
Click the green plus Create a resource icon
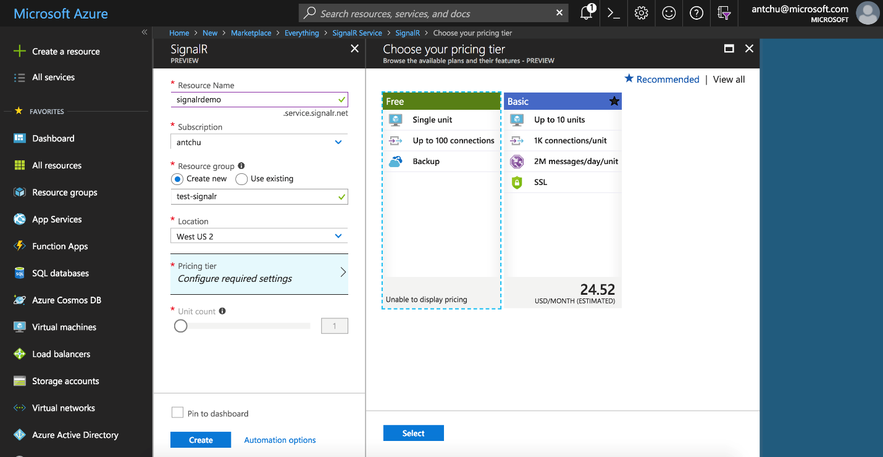click(20, 51)
